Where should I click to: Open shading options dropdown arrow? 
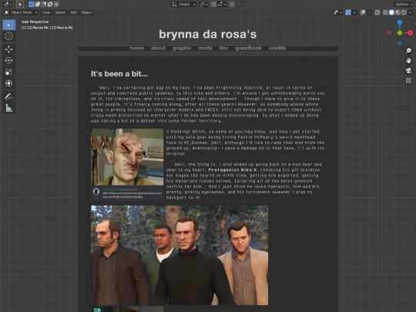coord(410,12)
